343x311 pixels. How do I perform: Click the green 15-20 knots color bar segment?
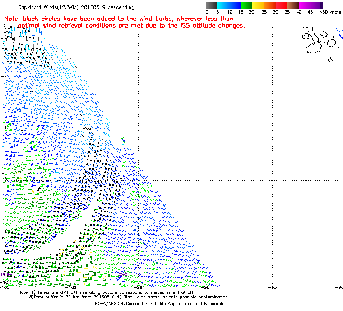[246, 5]
